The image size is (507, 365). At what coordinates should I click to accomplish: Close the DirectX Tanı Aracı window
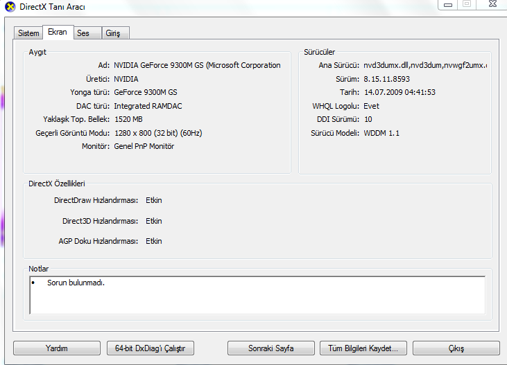point(492,4)
